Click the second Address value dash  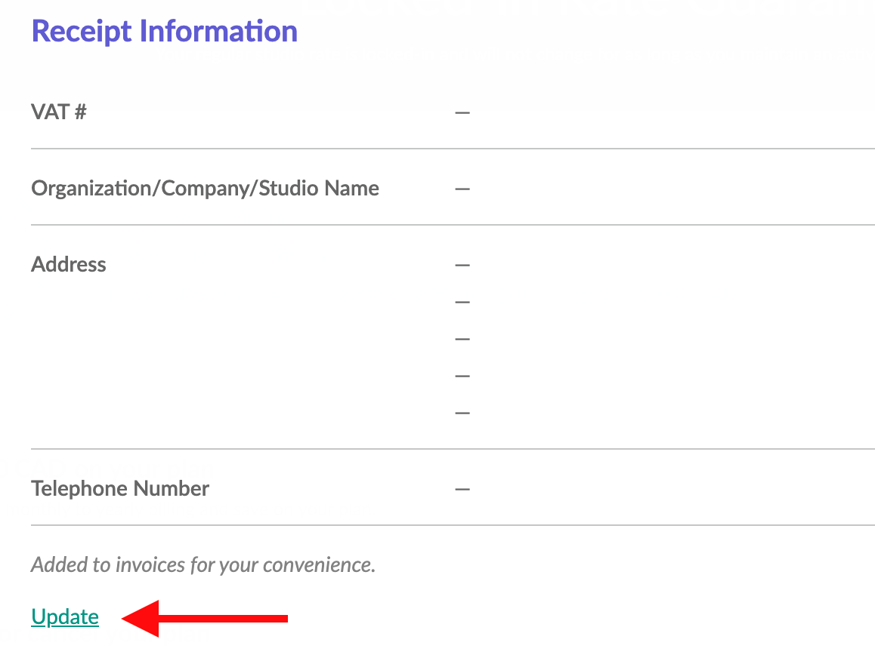[x=462, y=302]
